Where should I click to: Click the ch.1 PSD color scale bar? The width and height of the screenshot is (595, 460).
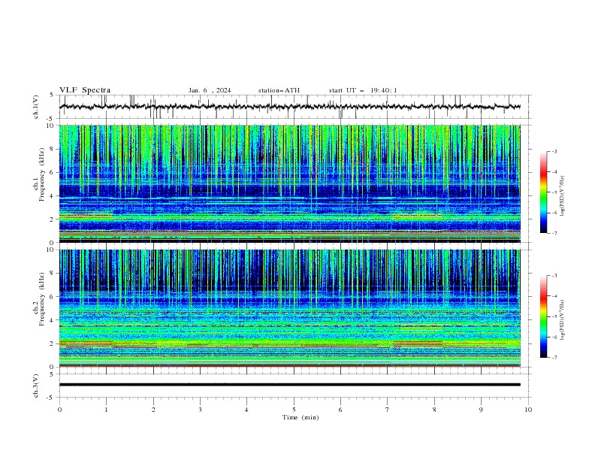[544, 192]
